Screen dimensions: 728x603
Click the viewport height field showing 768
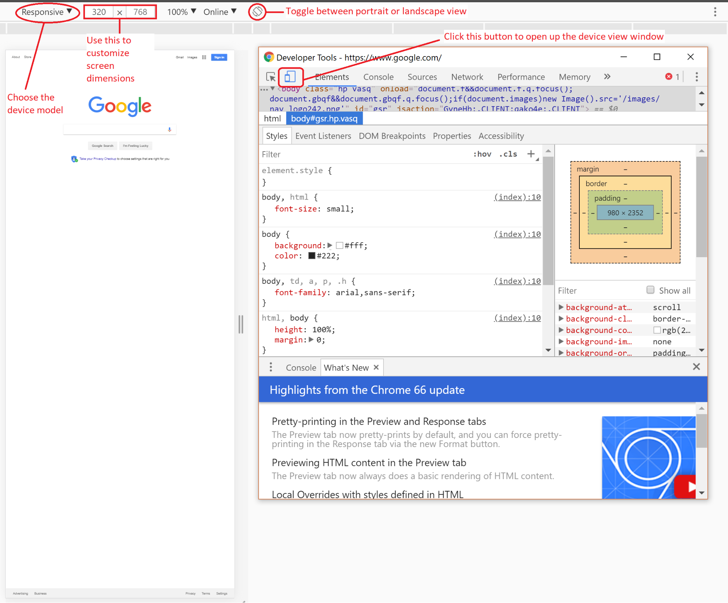click(x=140, y=12)
